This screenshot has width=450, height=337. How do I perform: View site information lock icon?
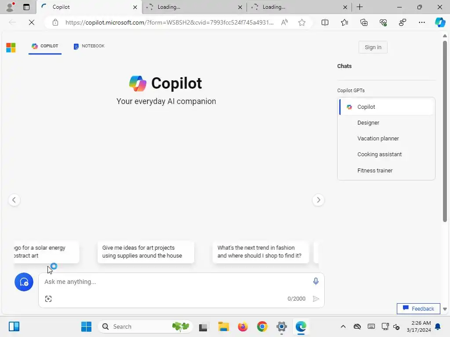tap(55, 22)
